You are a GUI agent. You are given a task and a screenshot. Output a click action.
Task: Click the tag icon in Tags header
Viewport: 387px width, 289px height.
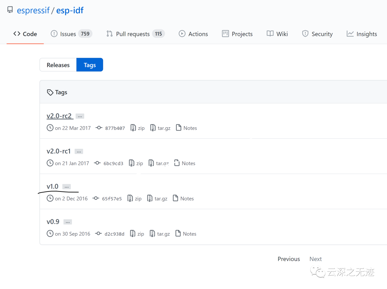(x=50, y=93)
